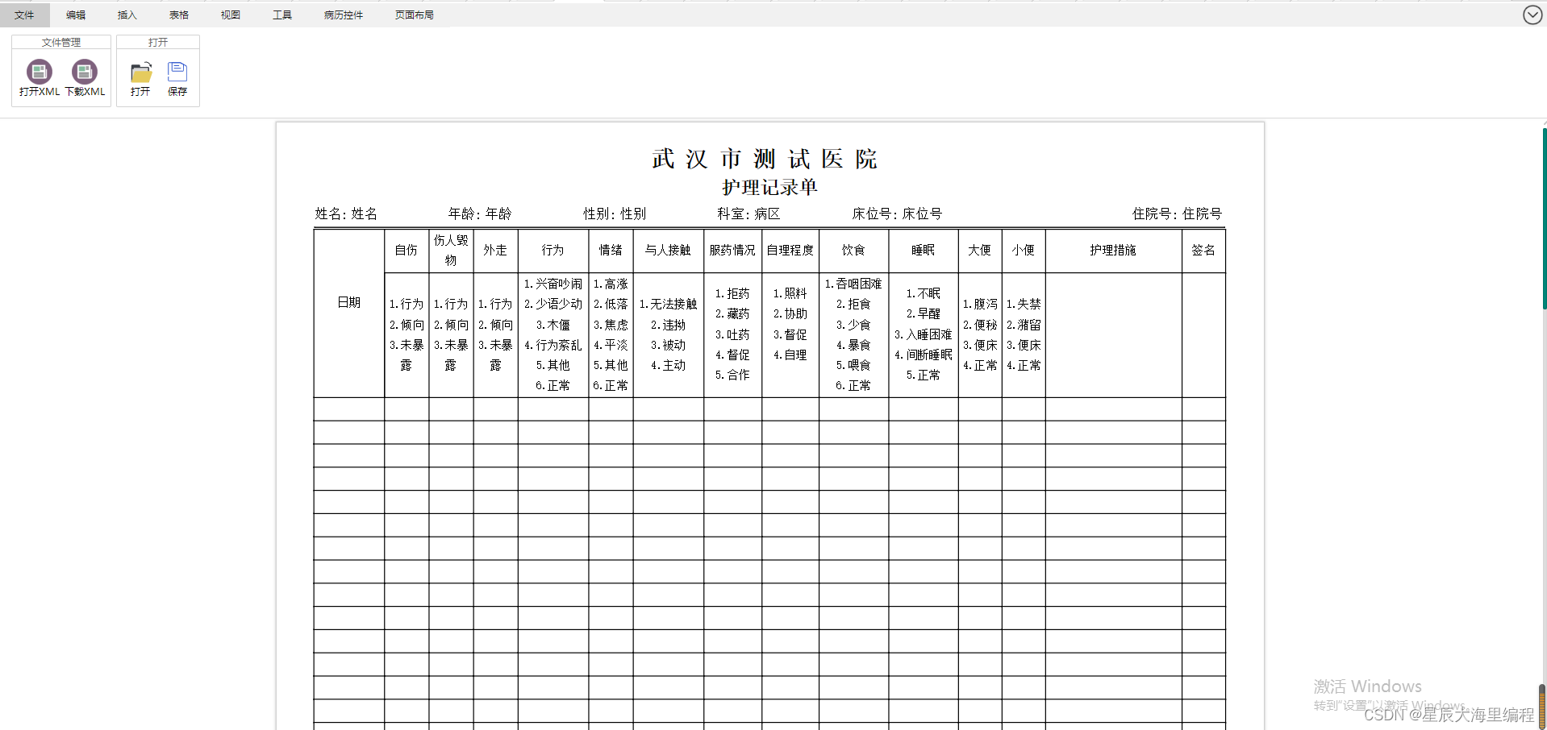Image resolution: width=1547 pixels, height=730 pixels.
Task: Click the 饮食 column header
Action: pos(853,251)
